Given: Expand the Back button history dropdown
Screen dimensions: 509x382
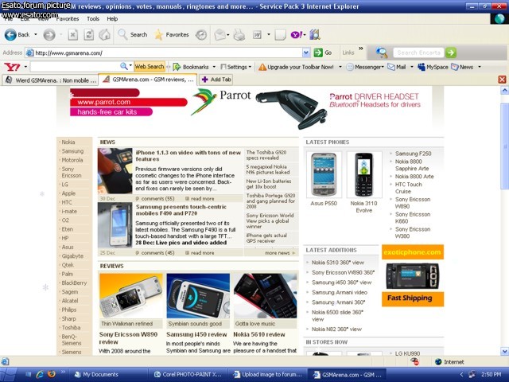Looking at the screenshot, I should pyautogui.click(x=35, y=34).
